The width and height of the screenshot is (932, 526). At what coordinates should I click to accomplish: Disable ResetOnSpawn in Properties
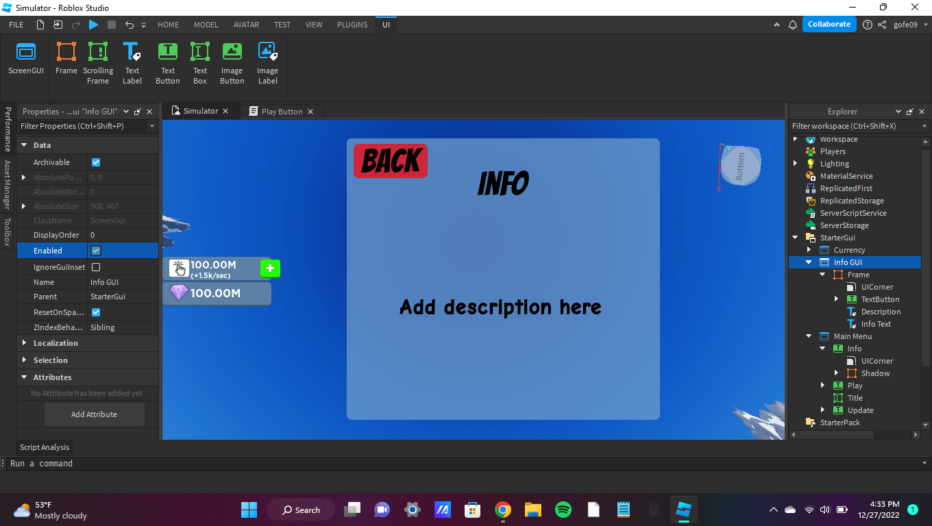tap(95, 312)
